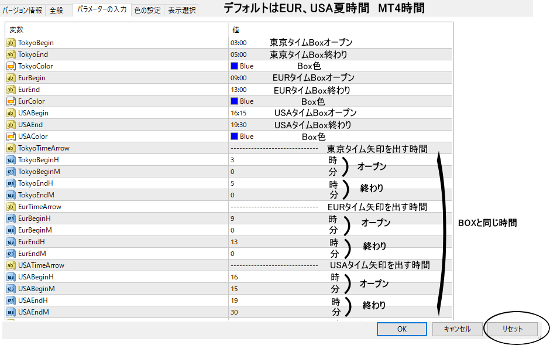Viewport: 550px width, 345px height.
Task: Click the リセット button
Action: click(512, 329)
